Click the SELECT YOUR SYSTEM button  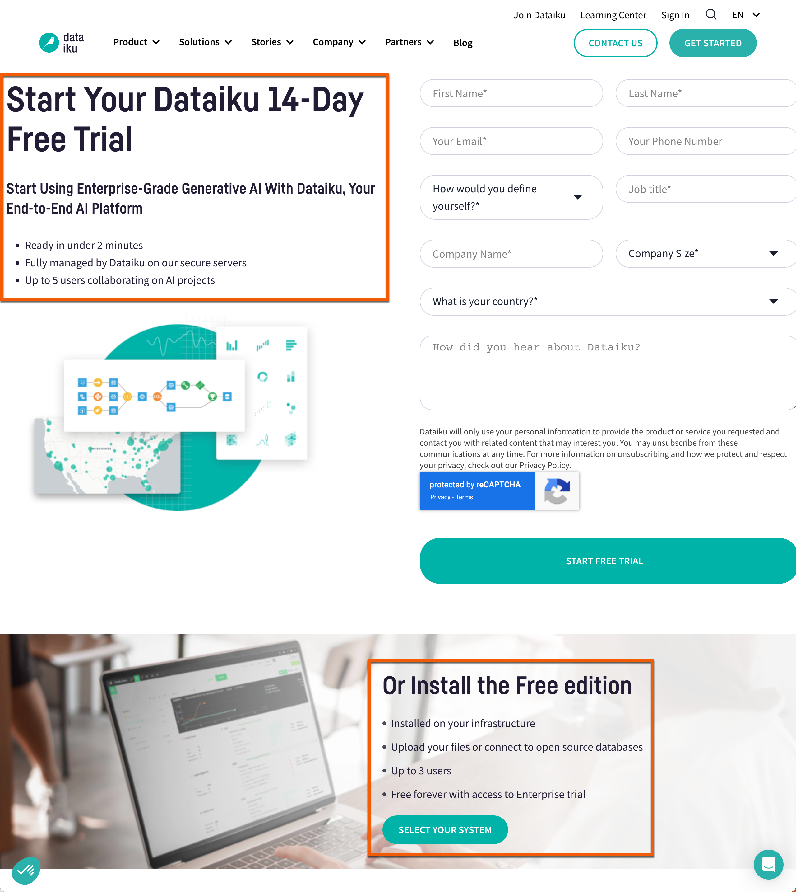[445, 830]
